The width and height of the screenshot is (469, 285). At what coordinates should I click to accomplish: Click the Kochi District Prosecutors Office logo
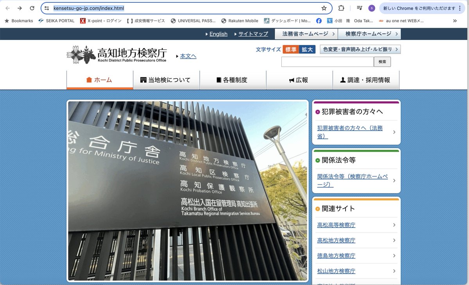pyautogui.click(x=116, y=55)
